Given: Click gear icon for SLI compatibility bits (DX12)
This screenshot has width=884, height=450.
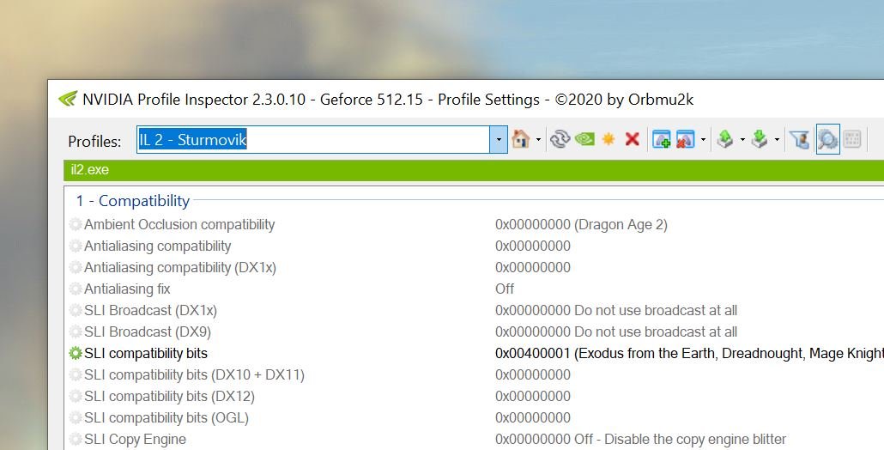Looking at the screenshot, I should (x=76, y=397).
